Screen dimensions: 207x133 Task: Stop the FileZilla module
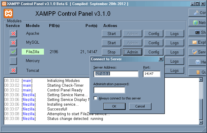click(x=111, y=52)
